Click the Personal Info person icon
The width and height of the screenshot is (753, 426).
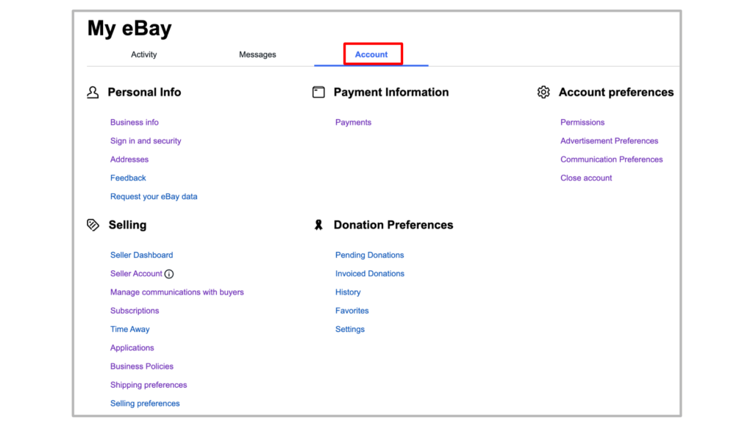pos(93,93)
